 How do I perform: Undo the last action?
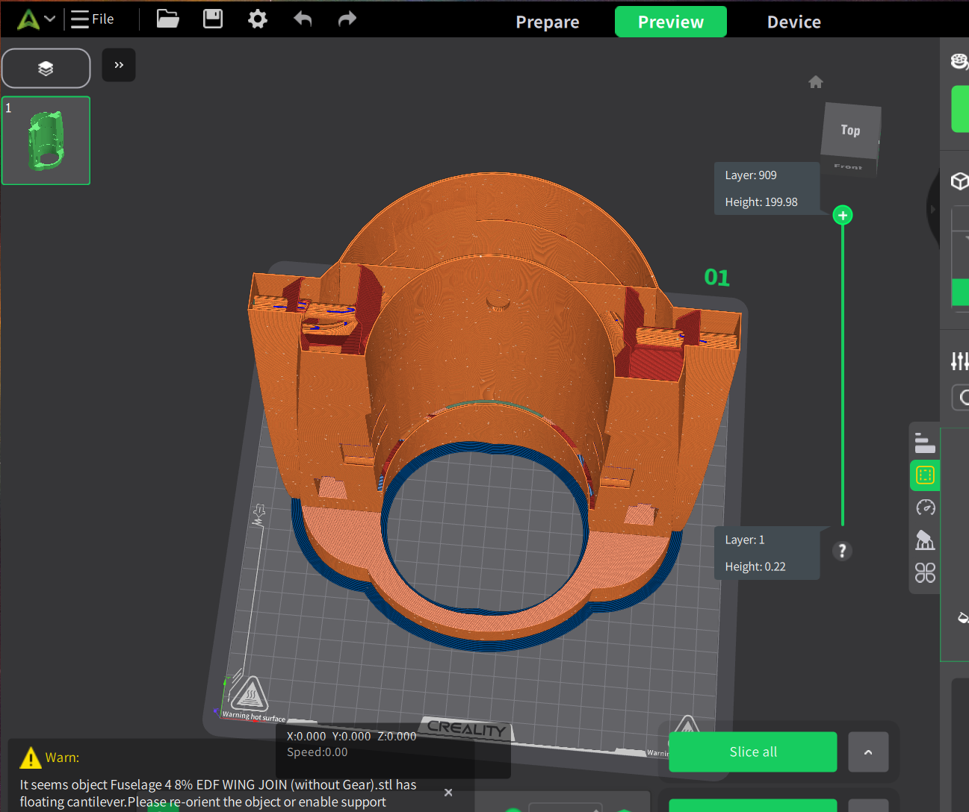click(303, 19)
